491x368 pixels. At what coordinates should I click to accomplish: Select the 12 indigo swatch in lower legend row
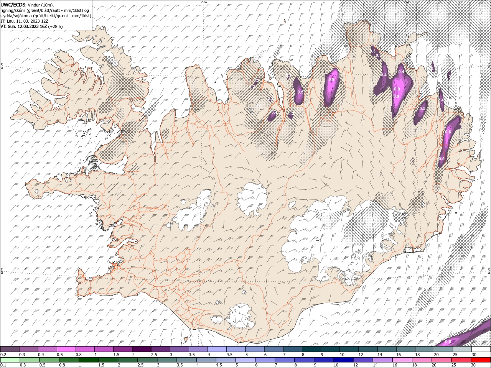[x=363, y=360]
